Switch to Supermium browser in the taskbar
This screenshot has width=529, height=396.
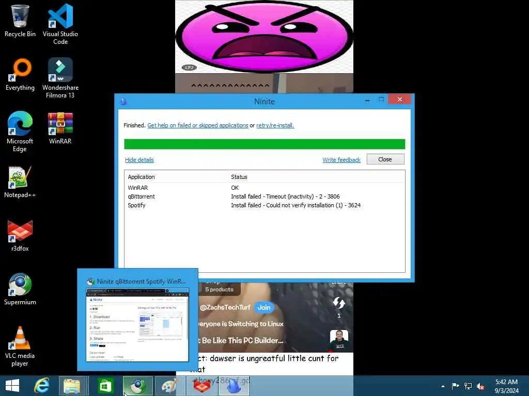(137, 386)
